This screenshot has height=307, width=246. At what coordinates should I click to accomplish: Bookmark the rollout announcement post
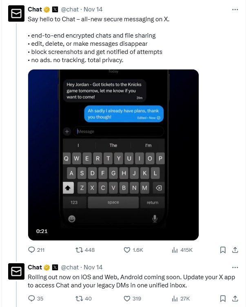point(223,298)
